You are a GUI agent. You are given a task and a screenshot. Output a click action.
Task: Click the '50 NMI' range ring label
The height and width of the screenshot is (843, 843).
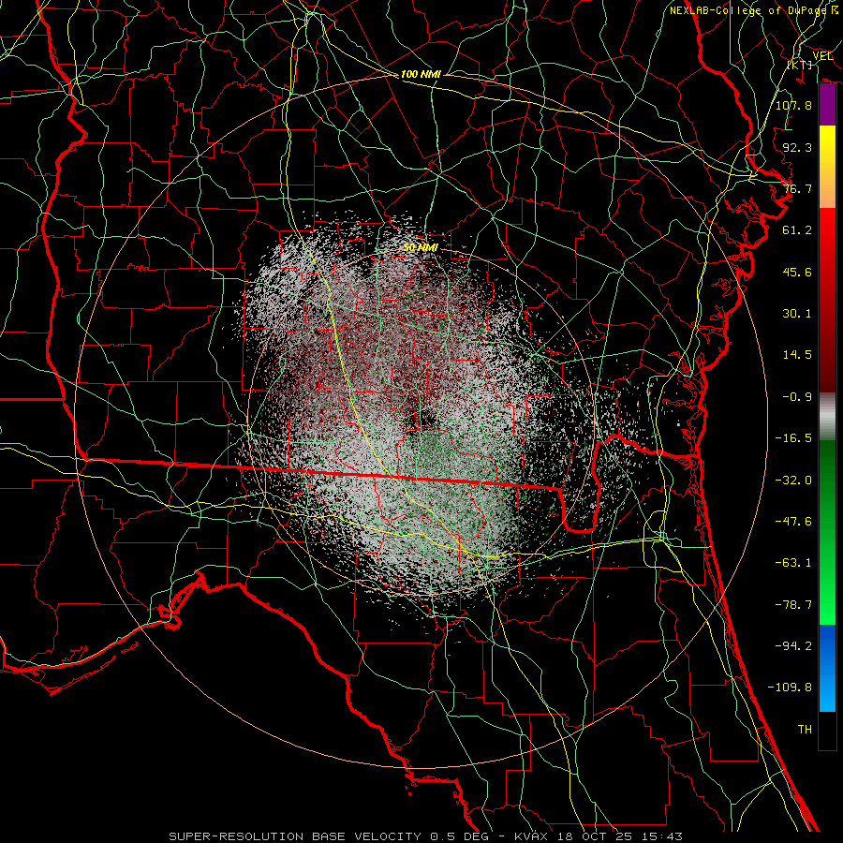point(421,247)
